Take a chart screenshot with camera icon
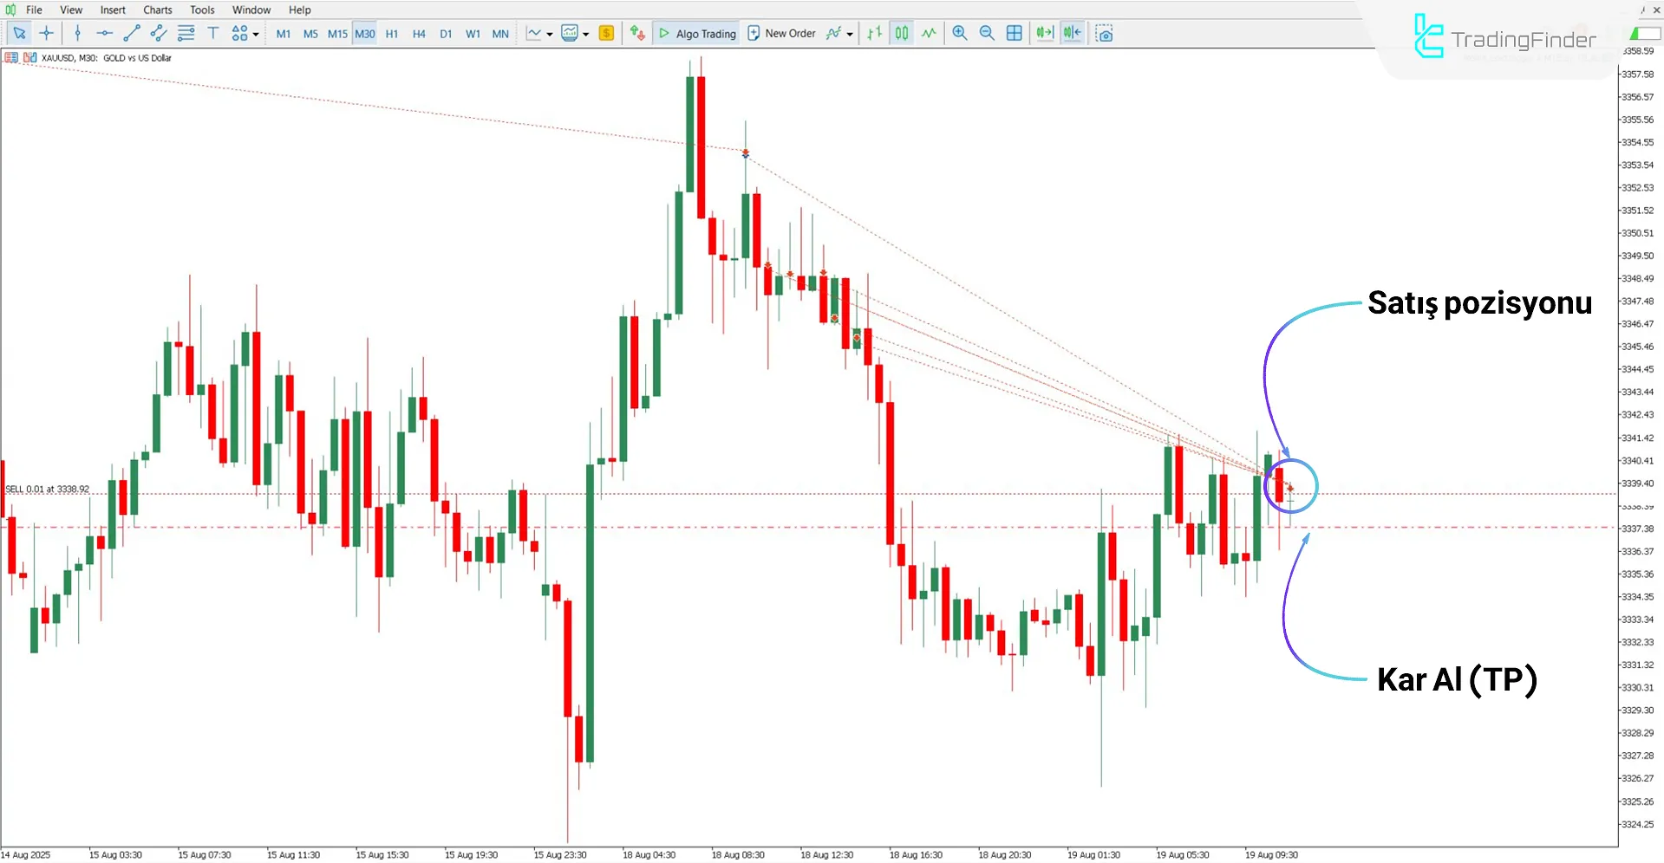Screen dimensions: 1664x863 (1104, 34)
